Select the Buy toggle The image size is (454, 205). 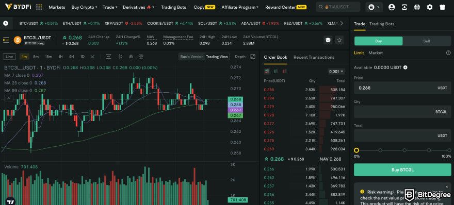(379, 41)
